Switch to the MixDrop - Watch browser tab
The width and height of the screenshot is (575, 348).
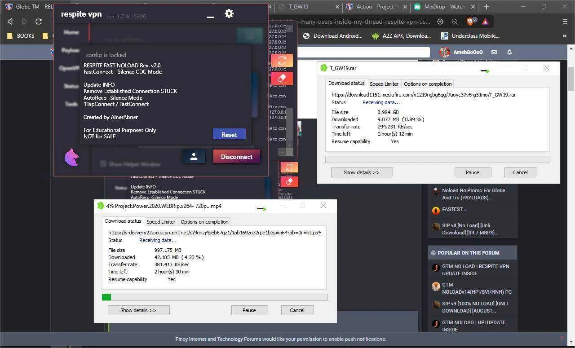click(445, 7)
